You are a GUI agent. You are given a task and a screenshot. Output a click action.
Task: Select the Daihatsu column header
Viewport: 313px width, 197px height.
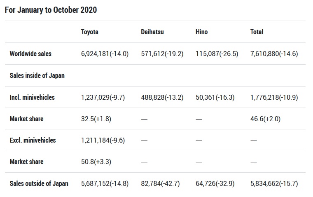(152, 32)
